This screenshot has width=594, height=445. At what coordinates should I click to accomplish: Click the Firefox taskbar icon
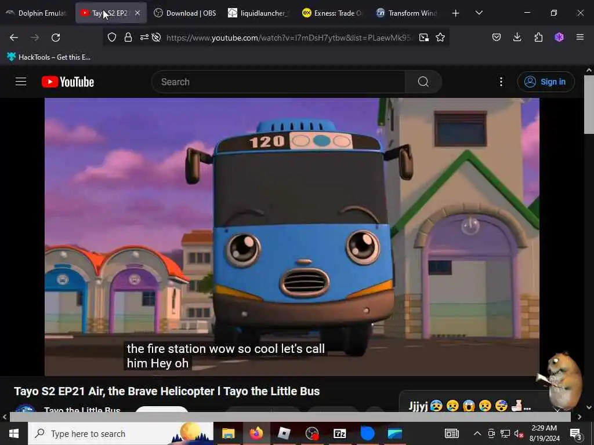point(256,433)
